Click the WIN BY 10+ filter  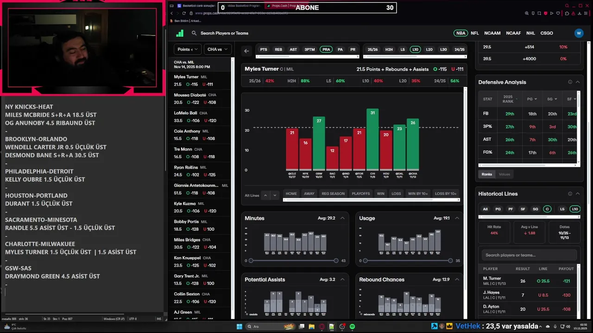tap(418, 194)
